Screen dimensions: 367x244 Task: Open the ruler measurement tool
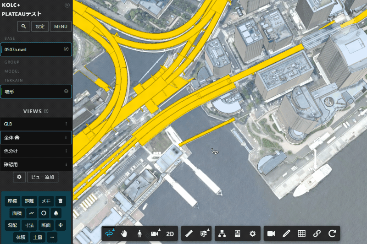(189, 233)
